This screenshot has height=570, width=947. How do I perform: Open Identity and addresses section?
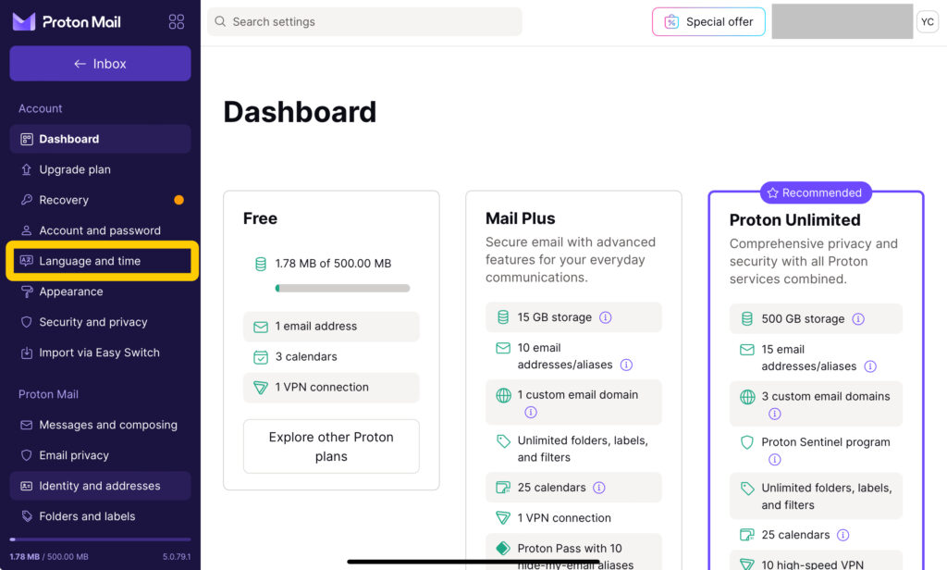click(100, 486)
